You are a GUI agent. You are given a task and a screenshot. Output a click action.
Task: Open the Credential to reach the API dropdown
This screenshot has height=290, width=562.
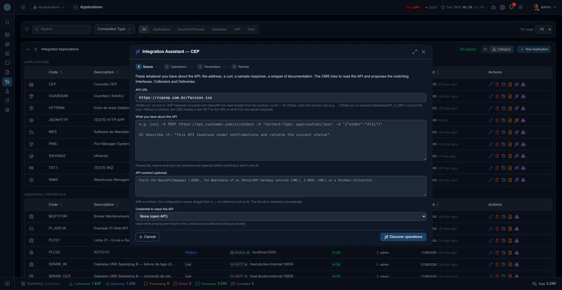pyautogui.click(x=281, y=216)
